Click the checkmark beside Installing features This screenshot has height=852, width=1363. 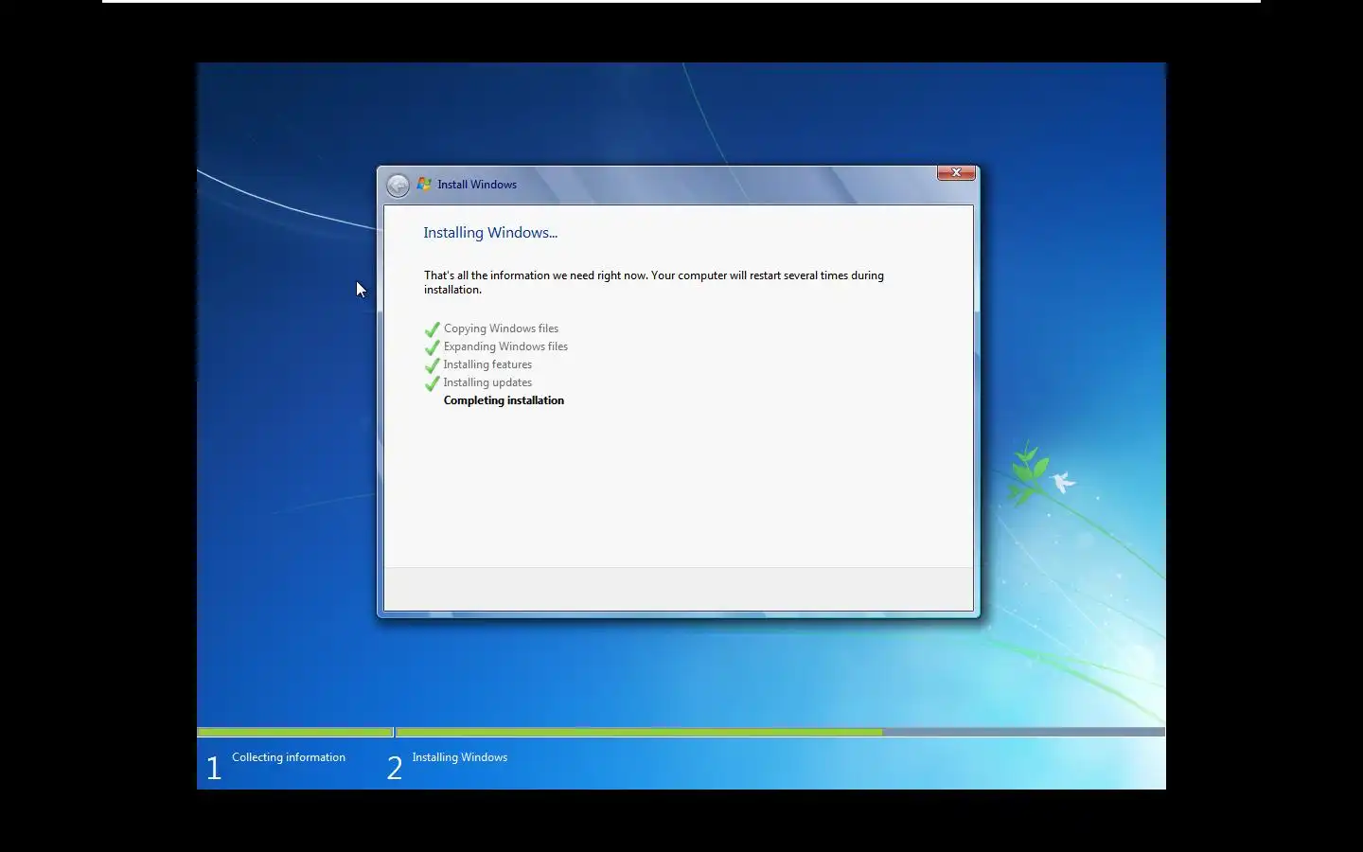pos(433,365)
